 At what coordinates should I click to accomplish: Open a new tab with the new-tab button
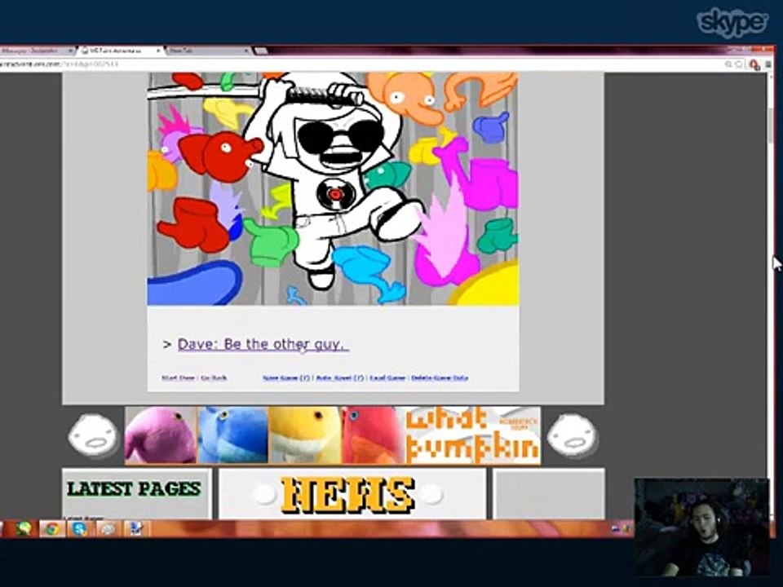[x=261, y=51]
